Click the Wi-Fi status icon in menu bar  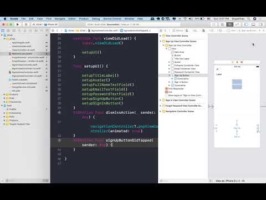185,19
